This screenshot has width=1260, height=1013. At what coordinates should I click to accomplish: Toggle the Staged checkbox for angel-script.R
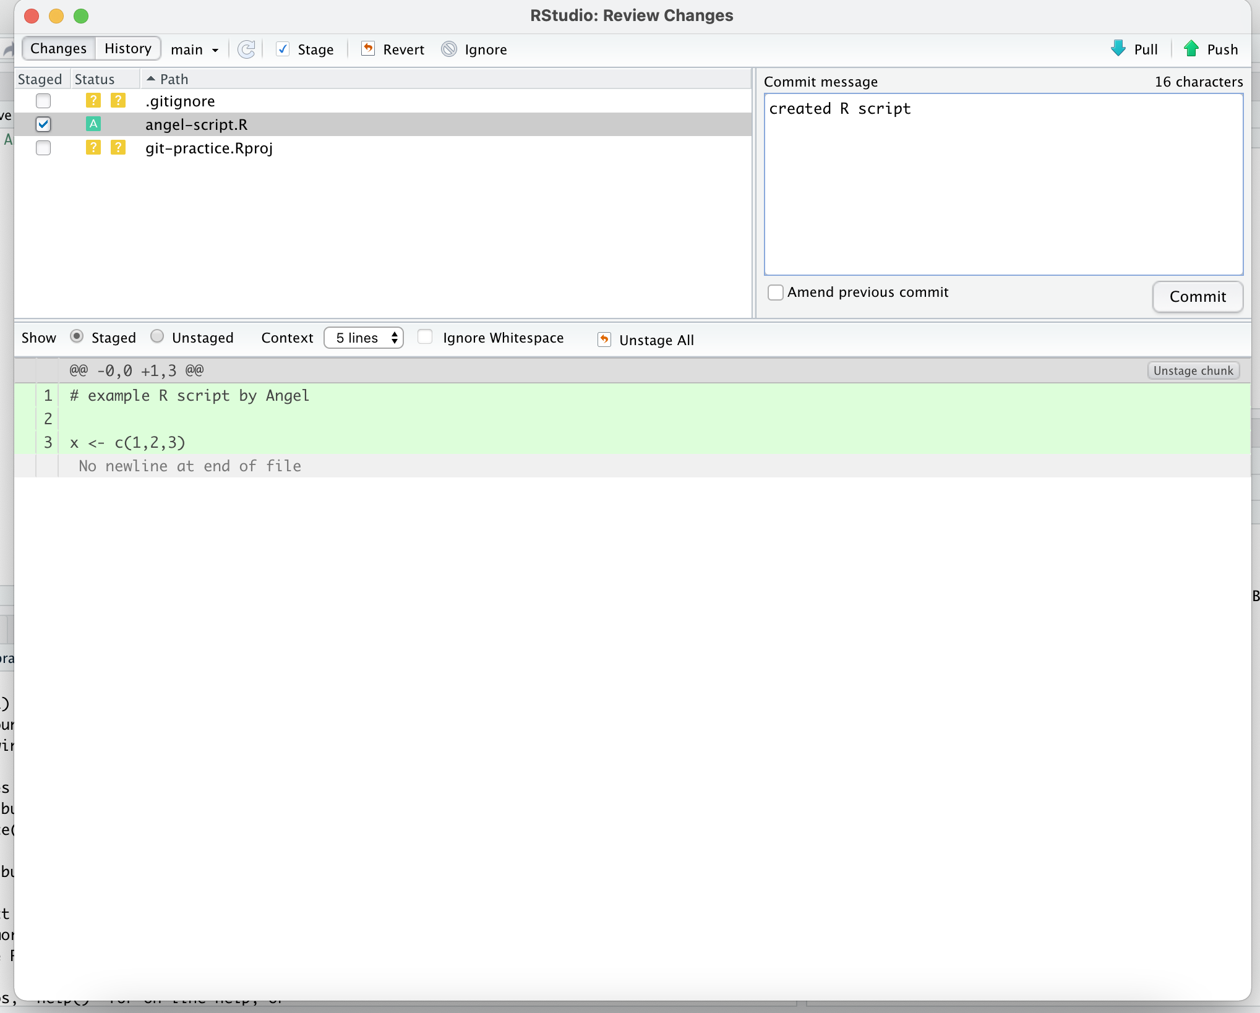tap(43, 124)
